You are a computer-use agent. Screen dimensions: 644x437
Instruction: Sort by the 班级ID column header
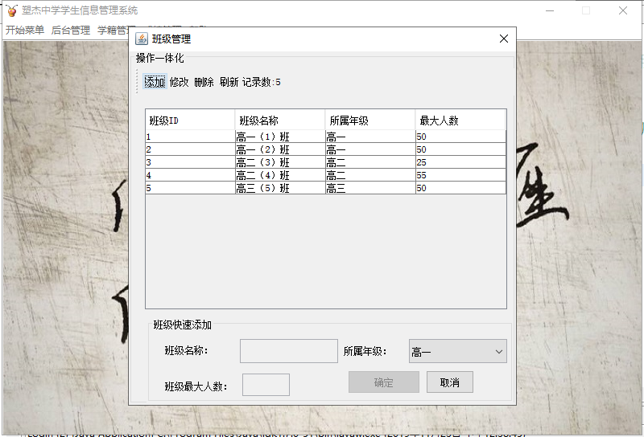click(190, 120)
